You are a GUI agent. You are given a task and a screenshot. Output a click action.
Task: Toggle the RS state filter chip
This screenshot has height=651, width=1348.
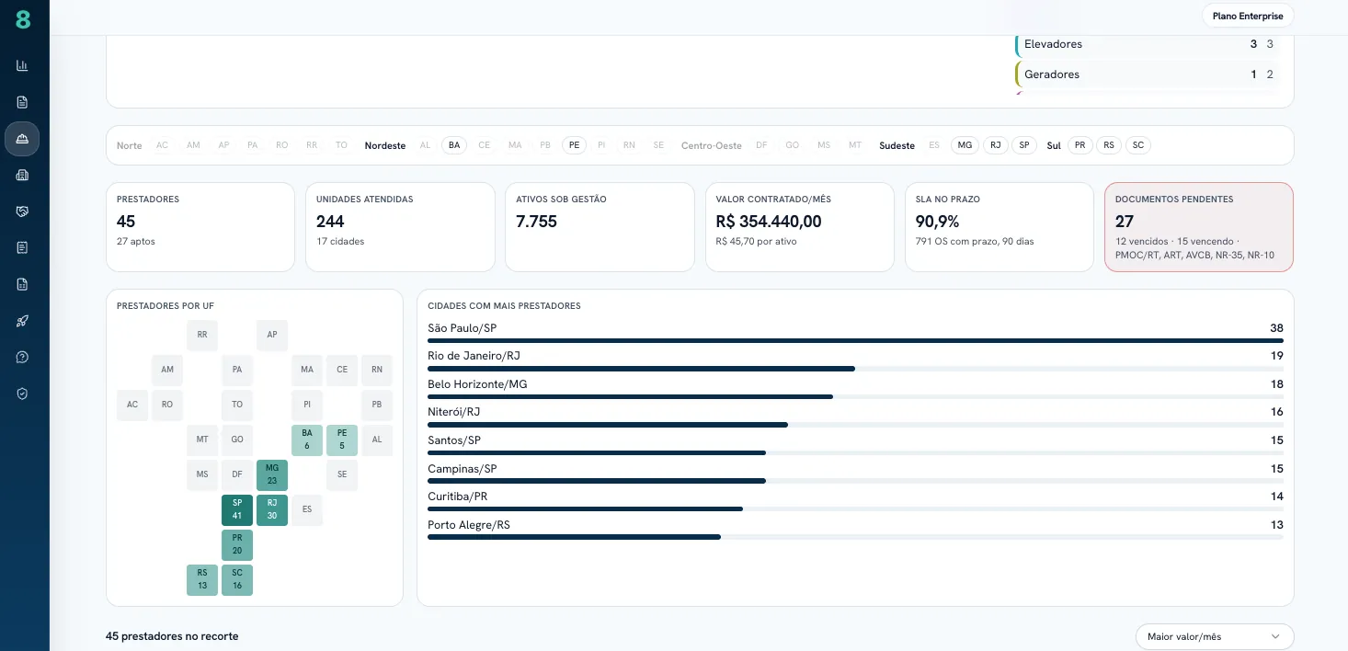coord(1109,145)
